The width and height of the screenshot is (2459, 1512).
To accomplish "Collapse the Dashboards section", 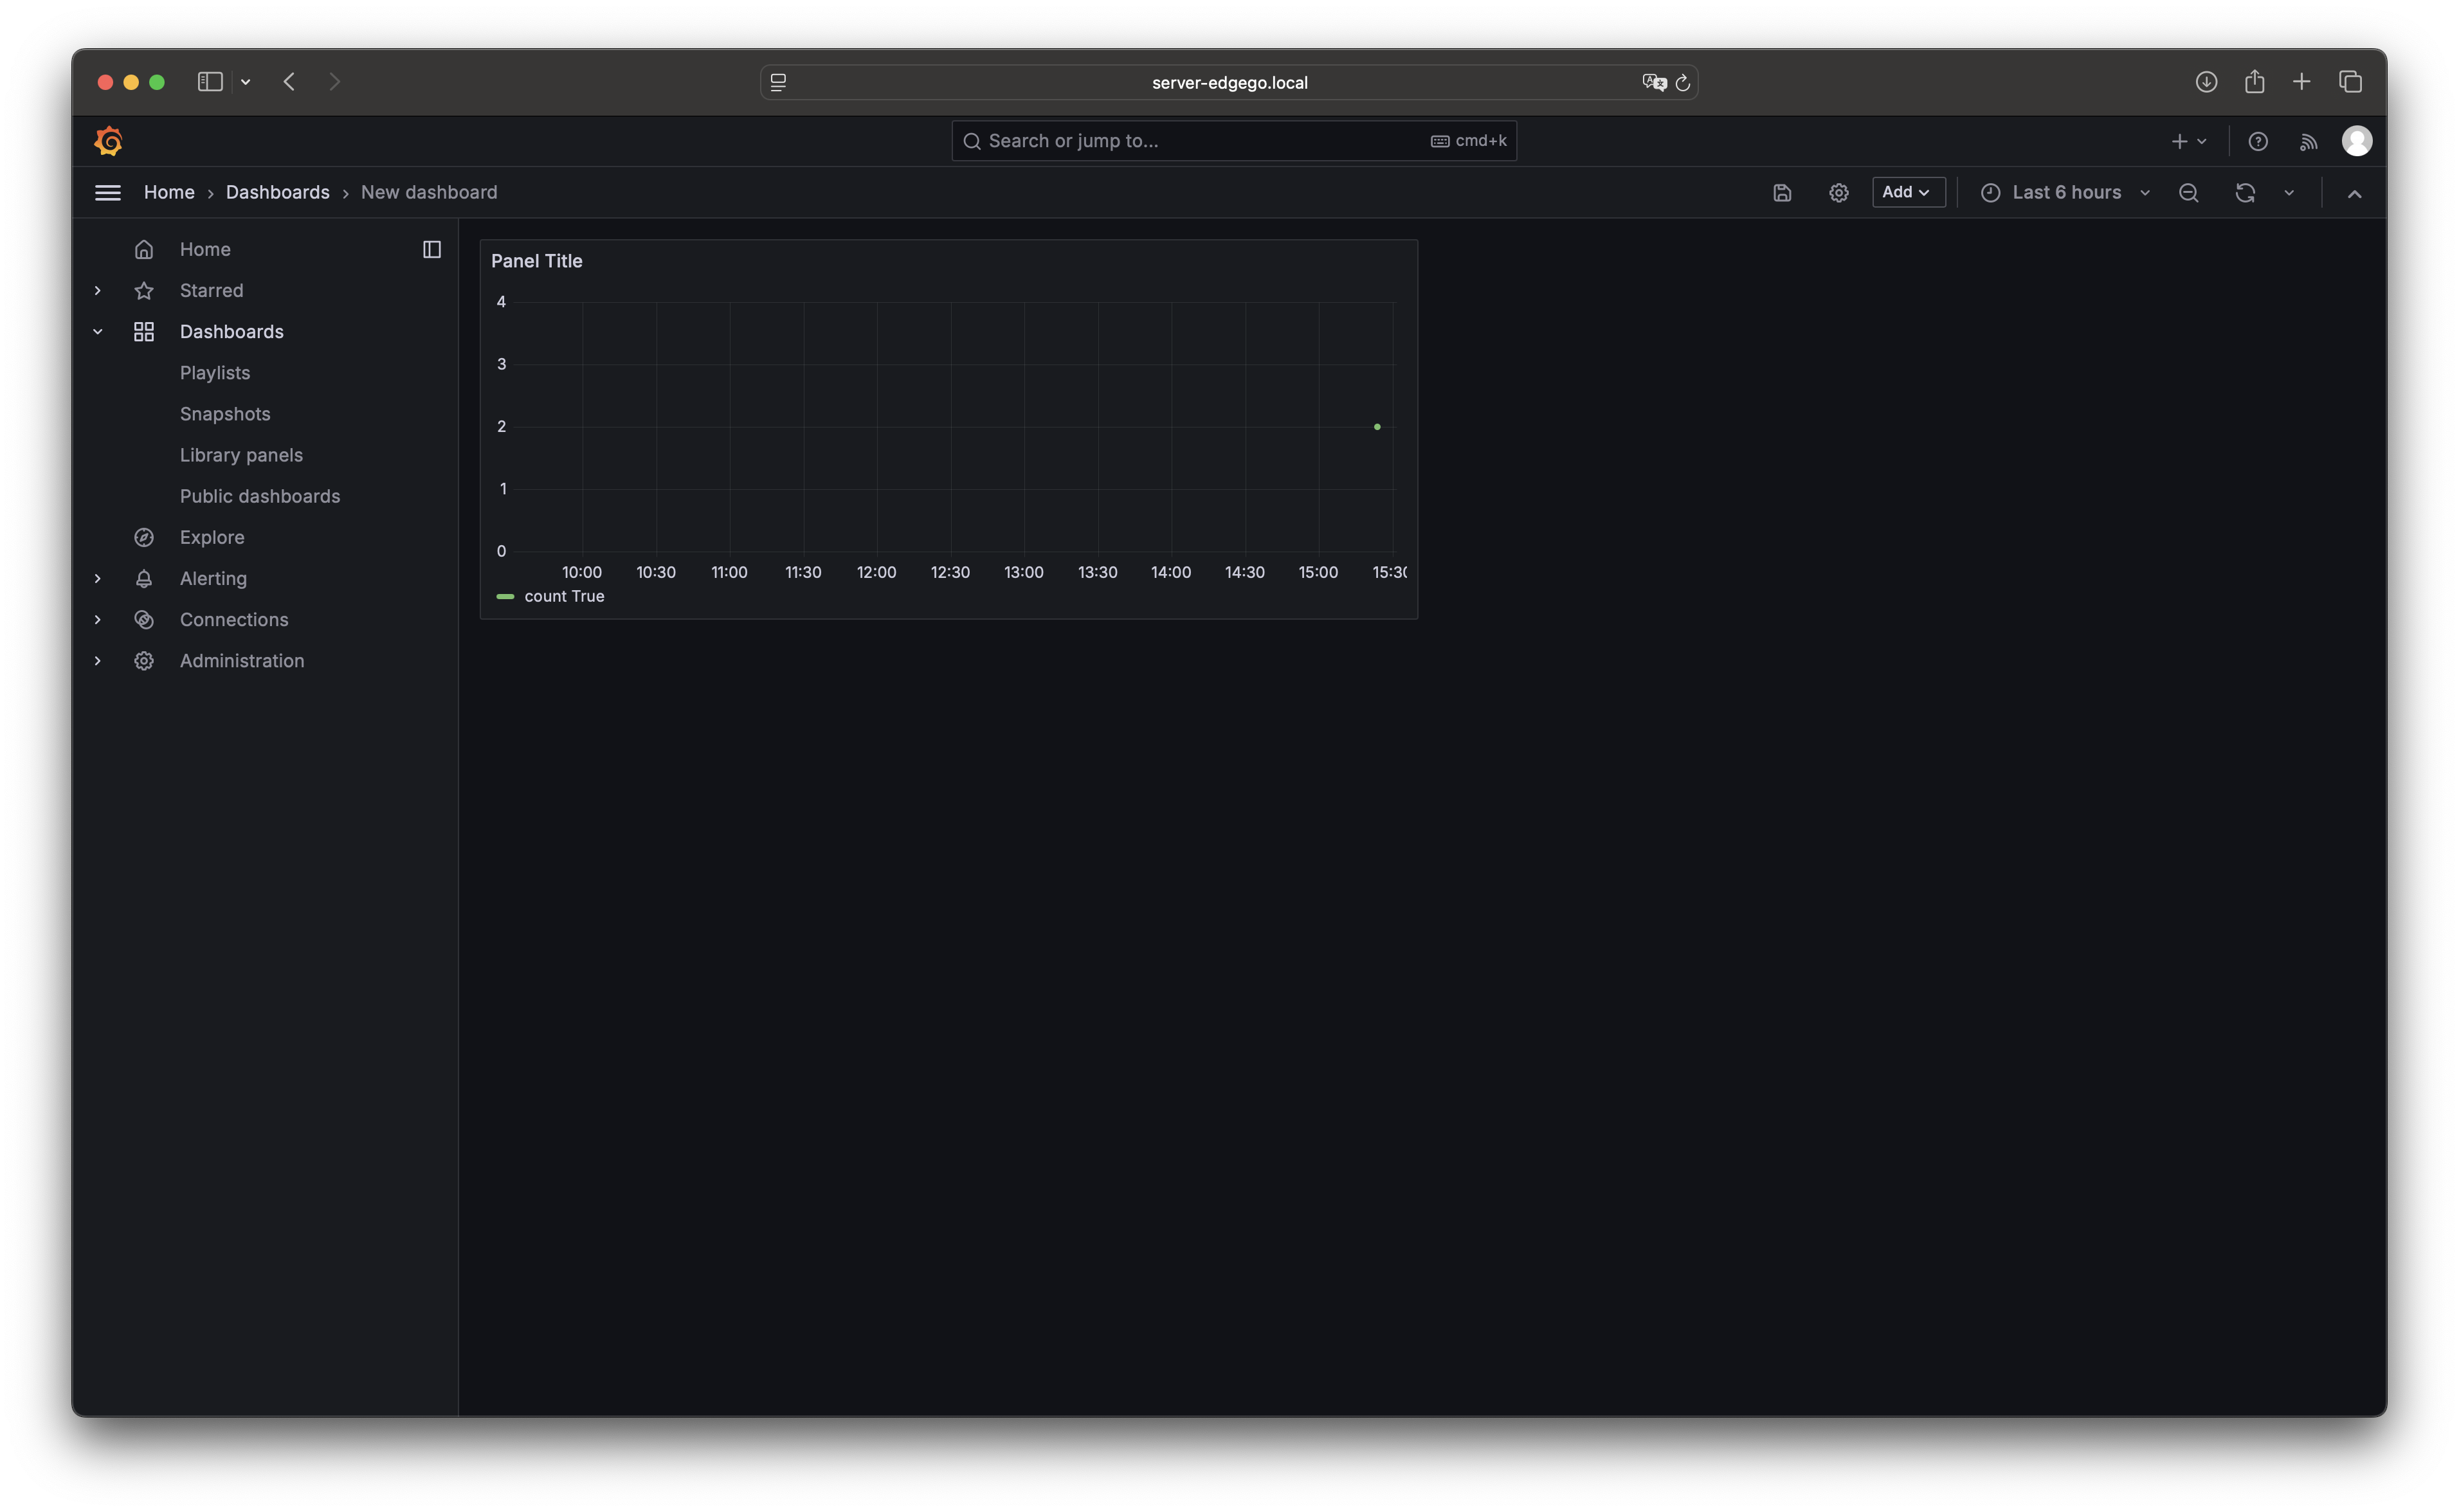I will click(97, 332).
